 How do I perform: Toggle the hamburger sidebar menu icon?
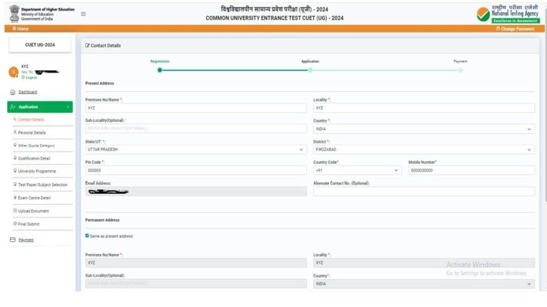(83, 14)
